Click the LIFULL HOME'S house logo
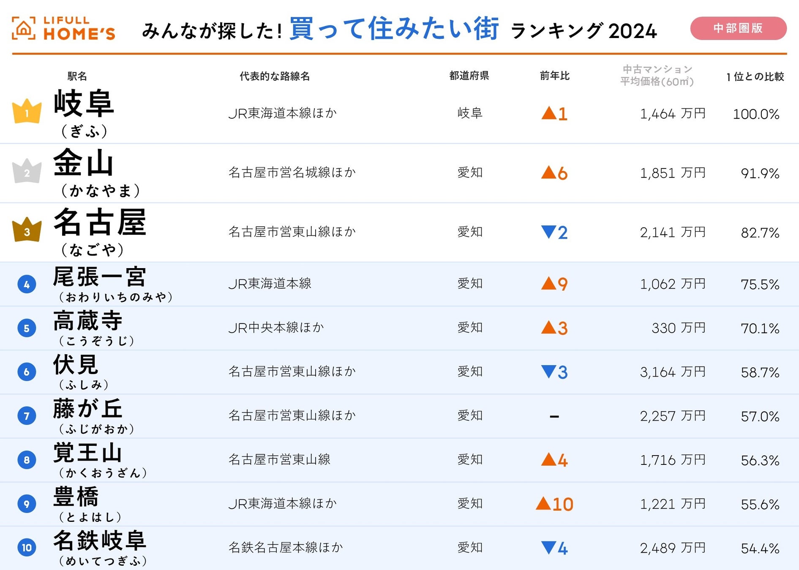Screen dimensions: 799x570 (x=24, y=28)
